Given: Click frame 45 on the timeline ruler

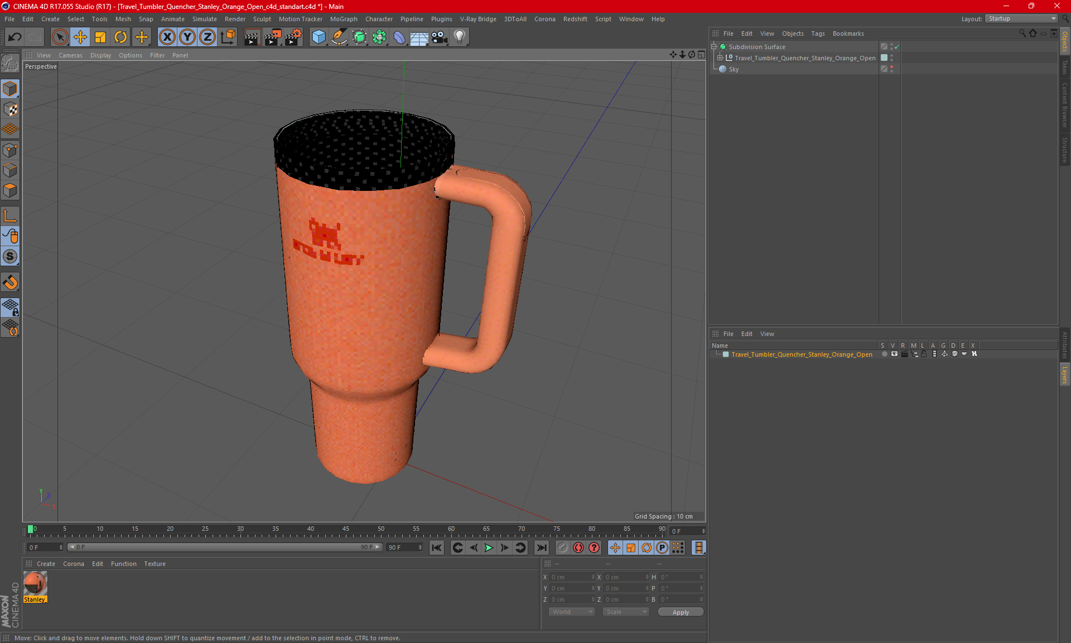Looking at the screenshot, I should [x=346, y=529].
